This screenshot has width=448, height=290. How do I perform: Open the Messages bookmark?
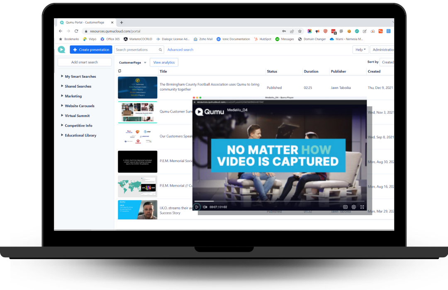point(285,39)
